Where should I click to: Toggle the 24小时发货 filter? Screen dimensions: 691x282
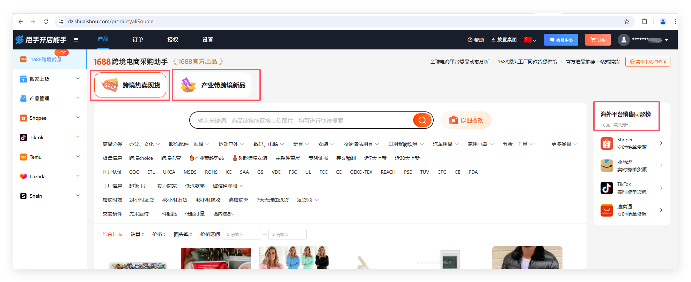pos(141,200)
